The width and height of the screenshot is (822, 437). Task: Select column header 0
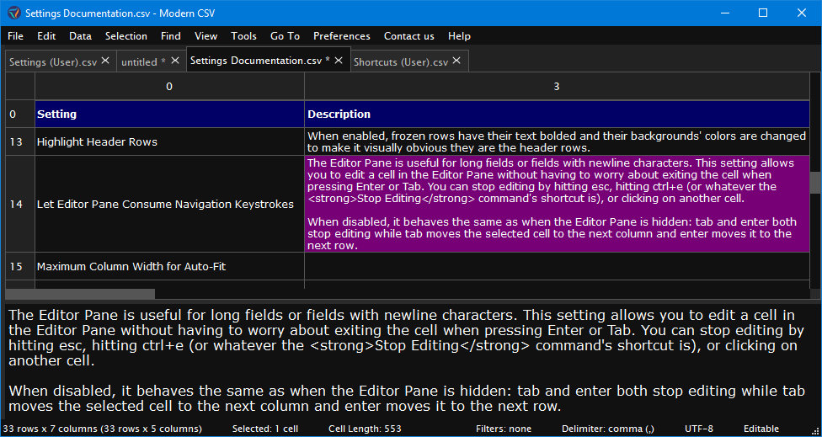pyautogui.click(x=169, y=87)
